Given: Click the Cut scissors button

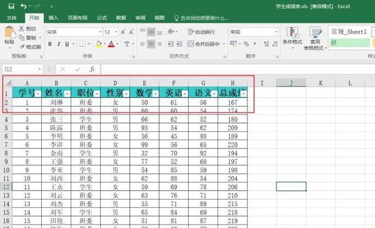Looking at the screenshot, I should [x=27, y=29].
